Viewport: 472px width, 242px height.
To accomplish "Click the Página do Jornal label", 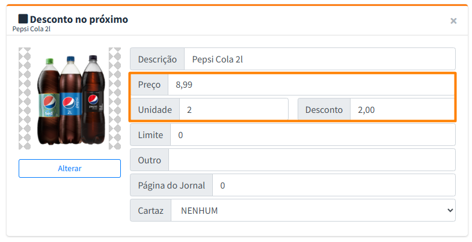I will 171,186.
